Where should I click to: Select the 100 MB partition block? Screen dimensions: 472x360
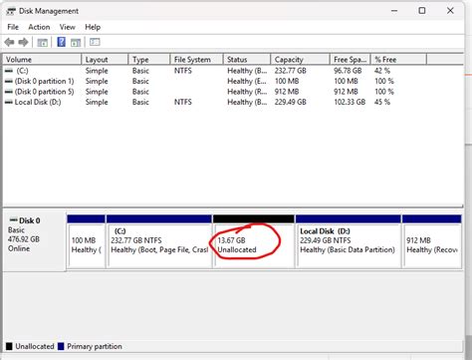[x=86, y=241]
